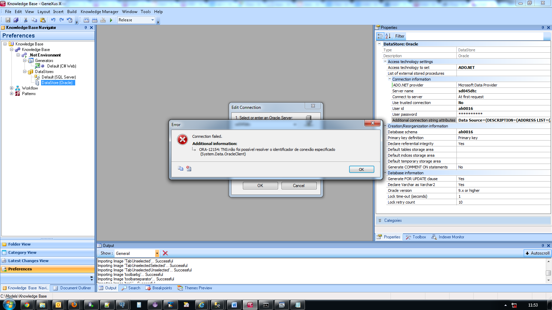
Task: Click the Undo arrow icon
Action: tap(53, 20)
